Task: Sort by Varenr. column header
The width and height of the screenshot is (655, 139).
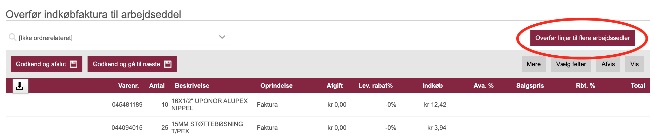Action: [128, 86]
